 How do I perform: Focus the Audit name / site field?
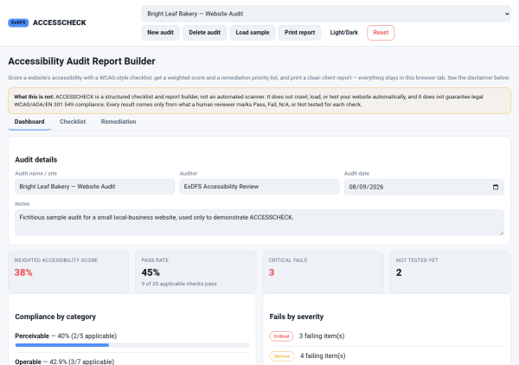(94, 187)
